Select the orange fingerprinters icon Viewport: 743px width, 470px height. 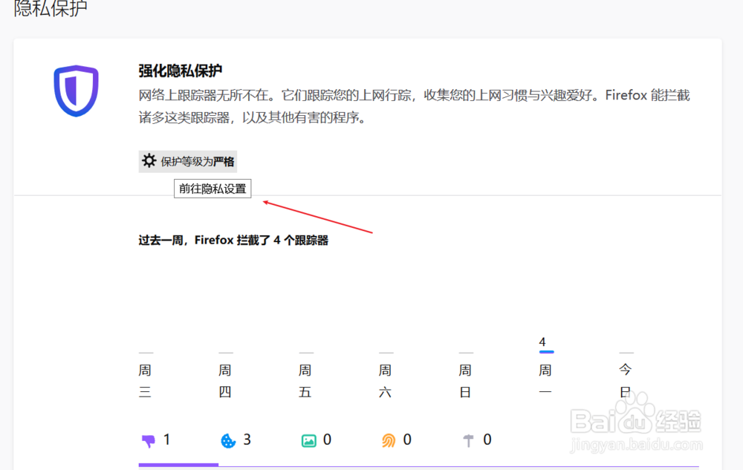point(389,440)
